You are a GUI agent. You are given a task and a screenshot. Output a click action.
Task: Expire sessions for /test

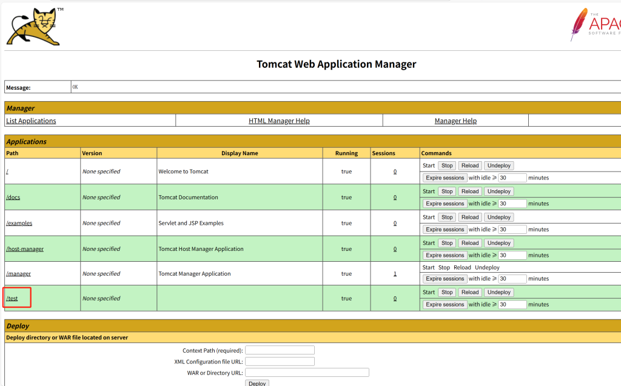[x=445, y=304]
